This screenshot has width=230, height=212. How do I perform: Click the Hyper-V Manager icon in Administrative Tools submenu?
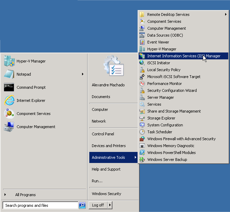click(142, 49)
